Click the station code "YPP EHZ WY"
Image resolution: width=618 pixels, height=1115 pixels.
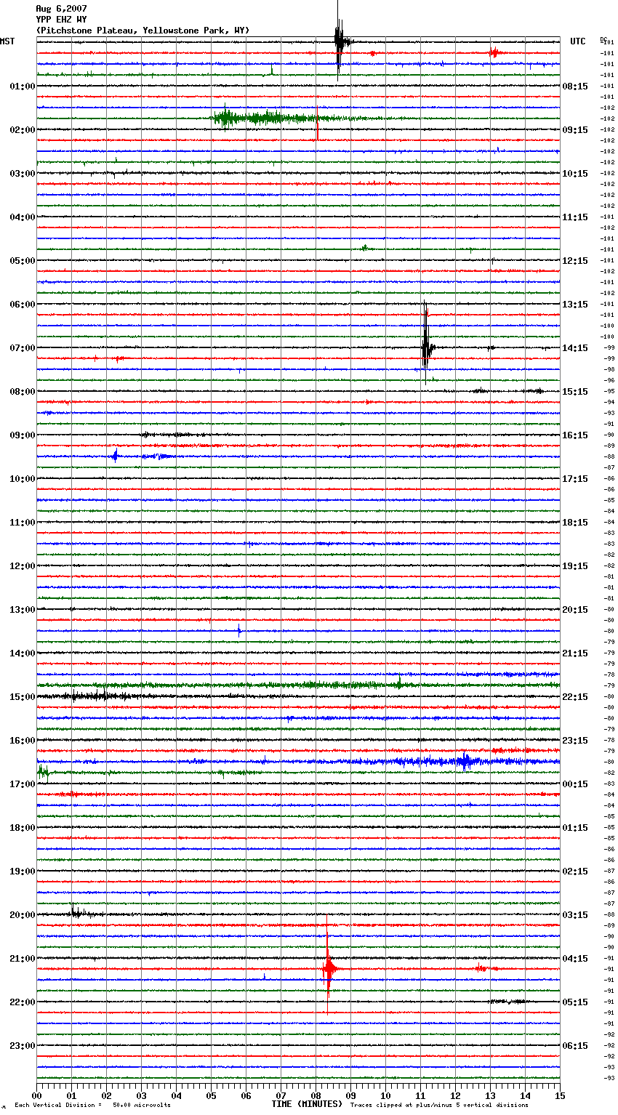61,20
